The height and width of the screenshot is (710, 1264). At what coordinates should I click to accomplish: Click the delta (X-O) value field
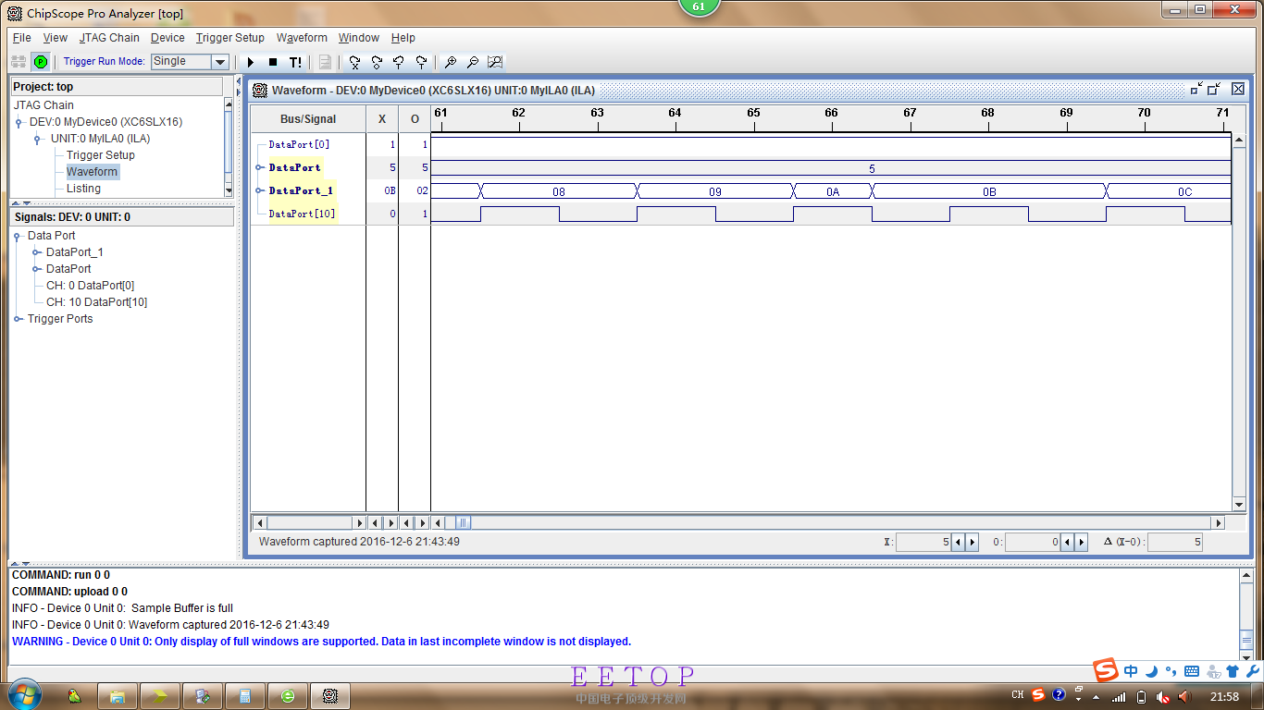[1175, 543]
